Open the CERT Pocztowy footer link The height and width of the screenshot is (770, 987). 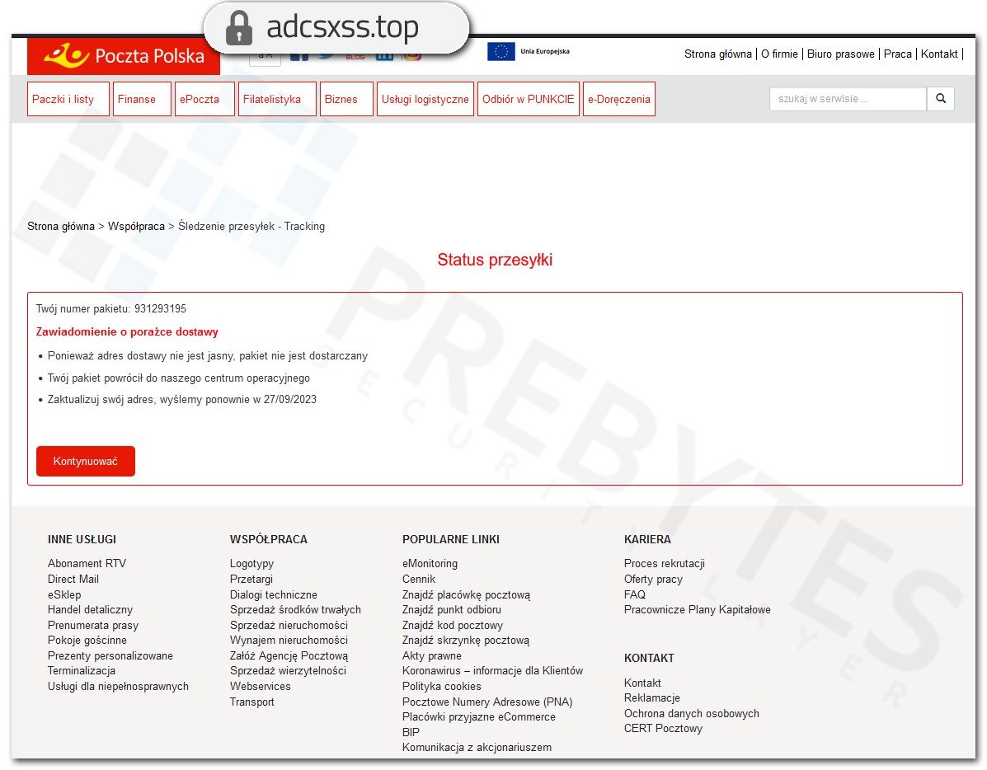click(x=664, y=729)
